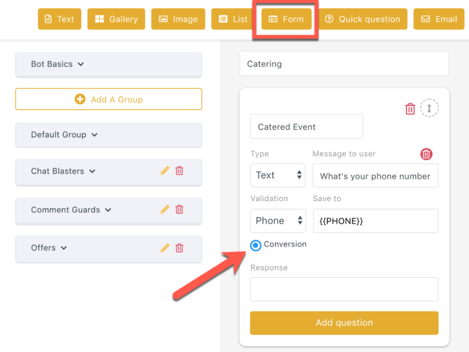
Task: Add a Form widget from toolbar
Action: pyautogui.click(x=286, y=19)
